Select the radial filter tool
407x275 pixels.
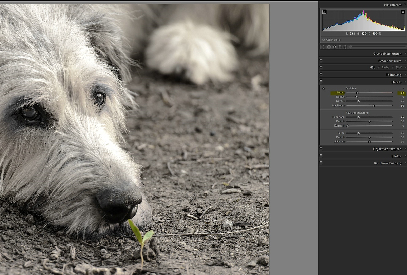[x=345, y=47]
